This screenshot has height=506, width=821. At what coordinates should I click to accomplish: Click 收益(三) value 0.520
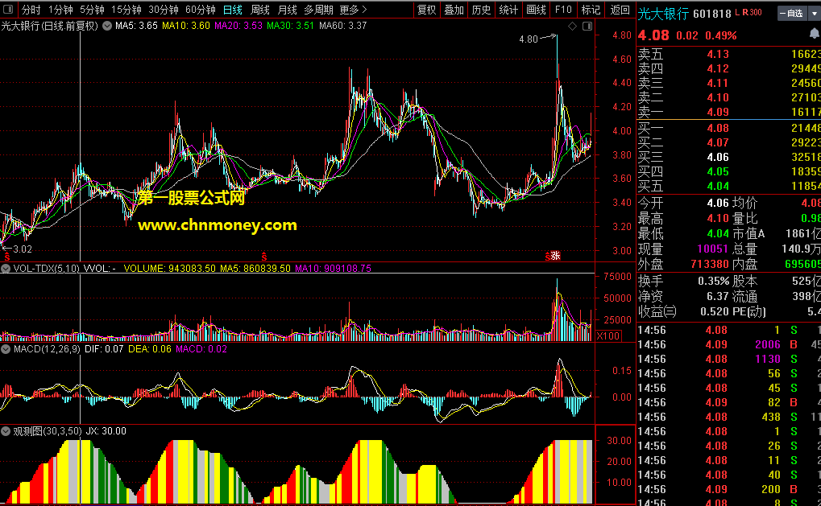coord(714,311)
